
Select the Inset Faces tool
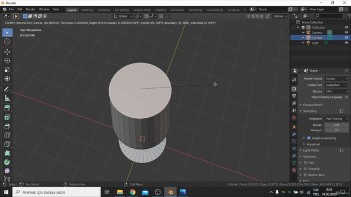[7, 117]
